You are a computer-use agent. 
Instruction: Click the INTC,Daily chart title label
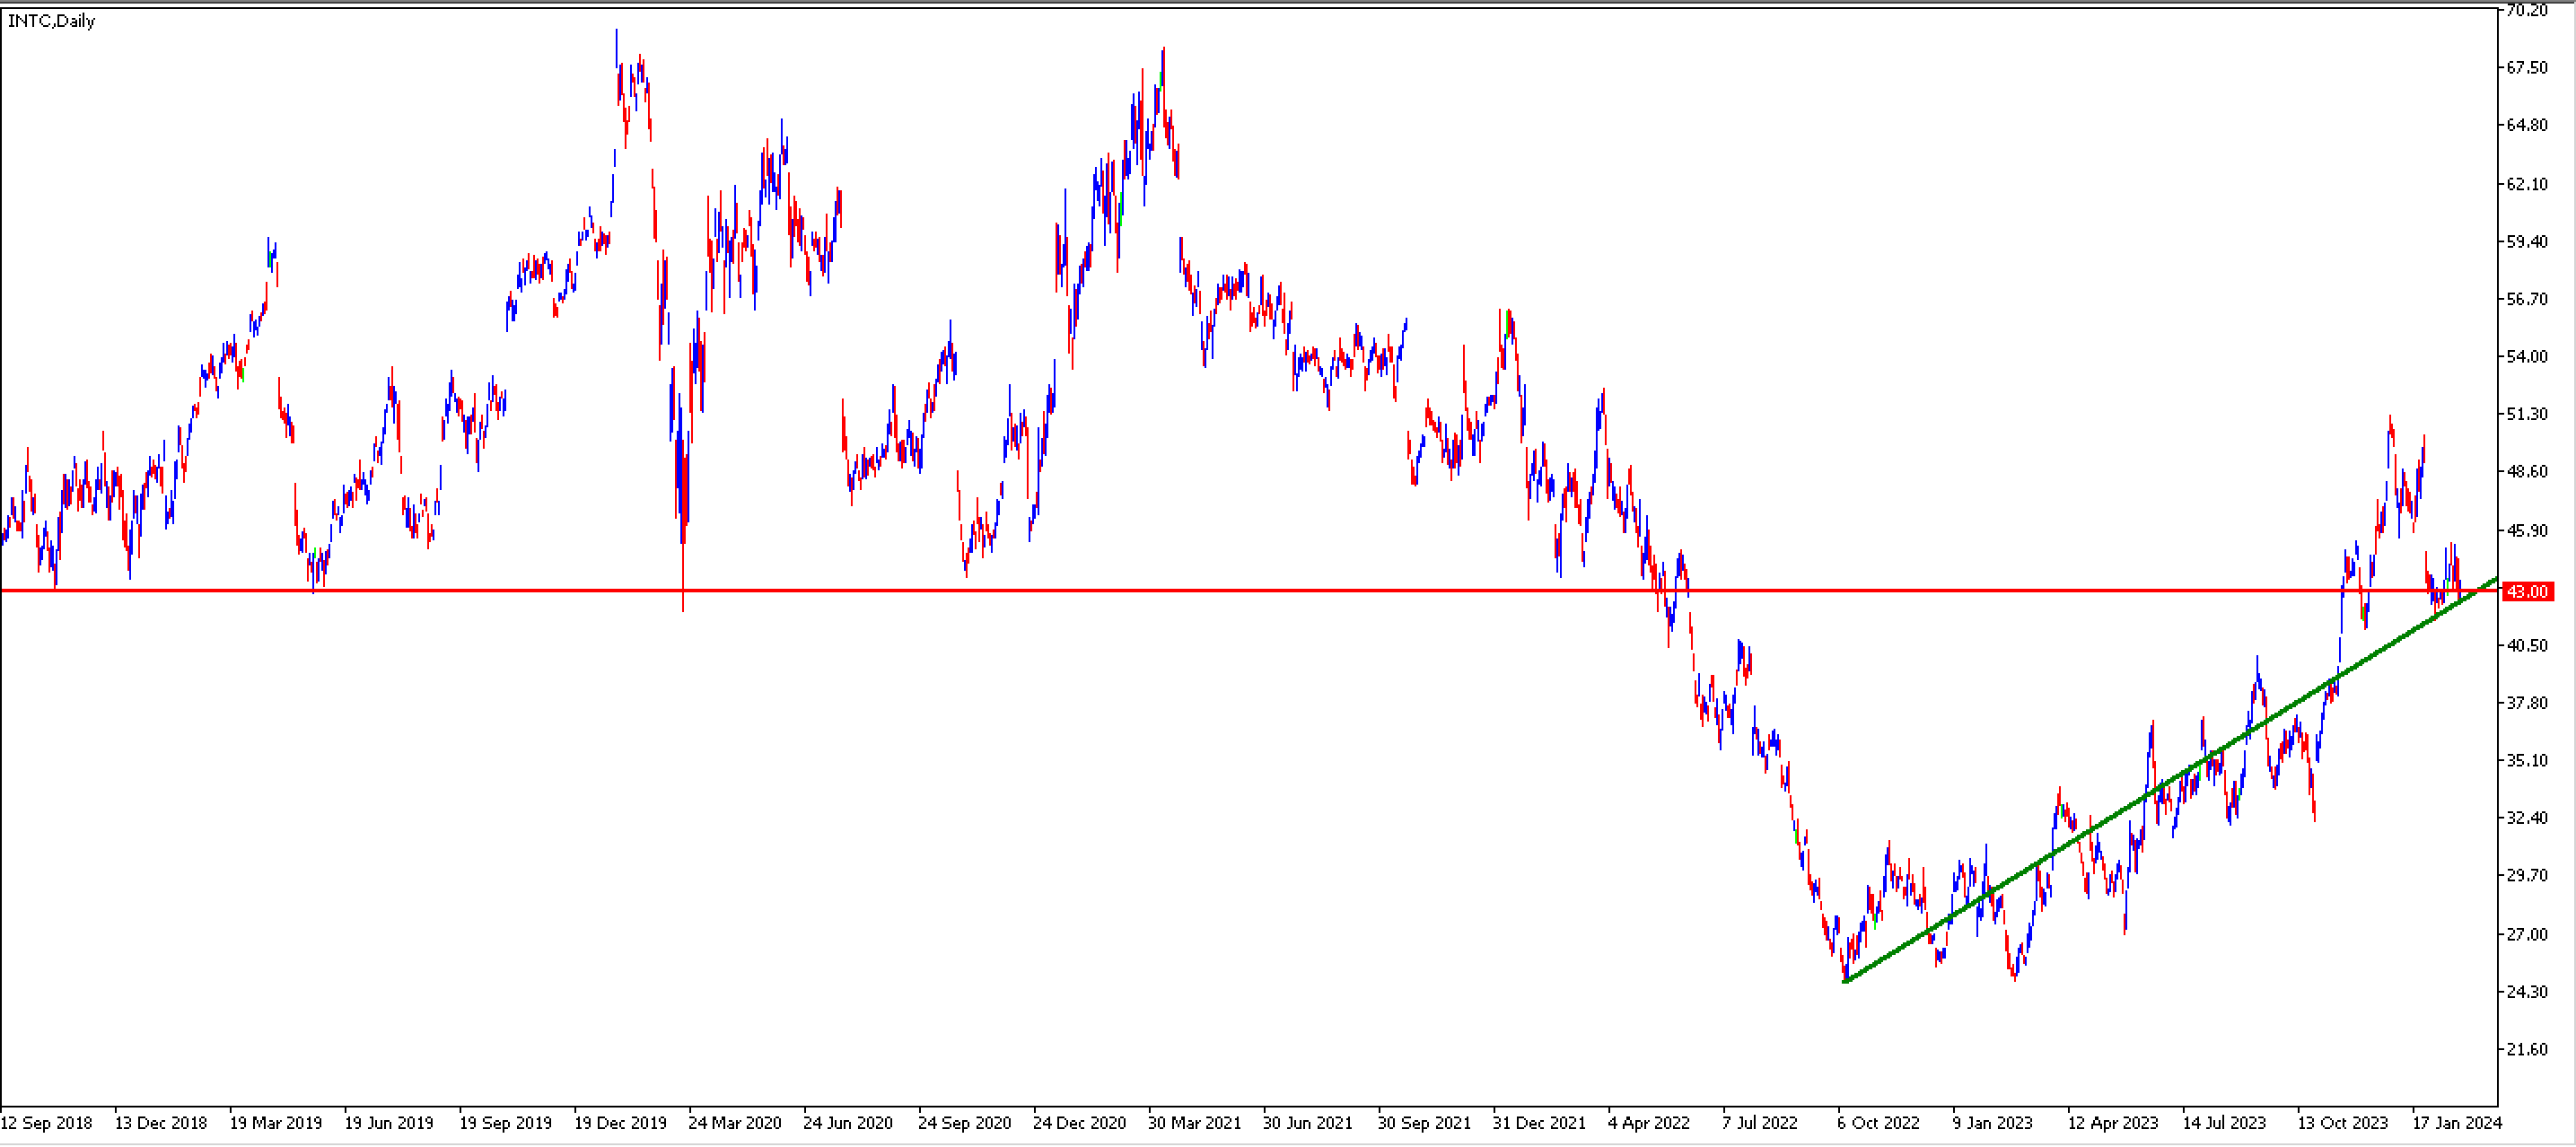(x=51, y=21)
